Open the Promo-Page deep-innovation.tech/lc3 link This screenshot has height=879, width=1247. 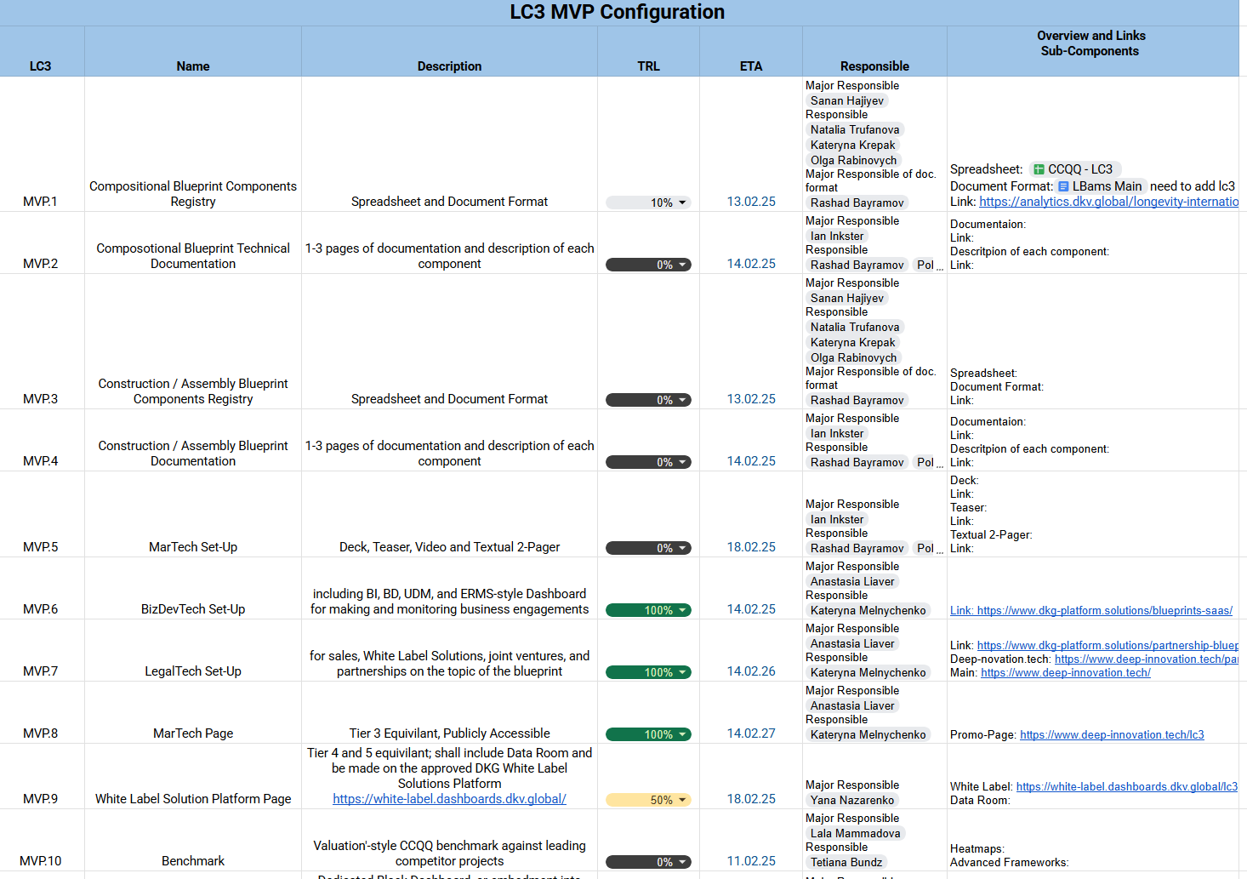click(1111, 734)
